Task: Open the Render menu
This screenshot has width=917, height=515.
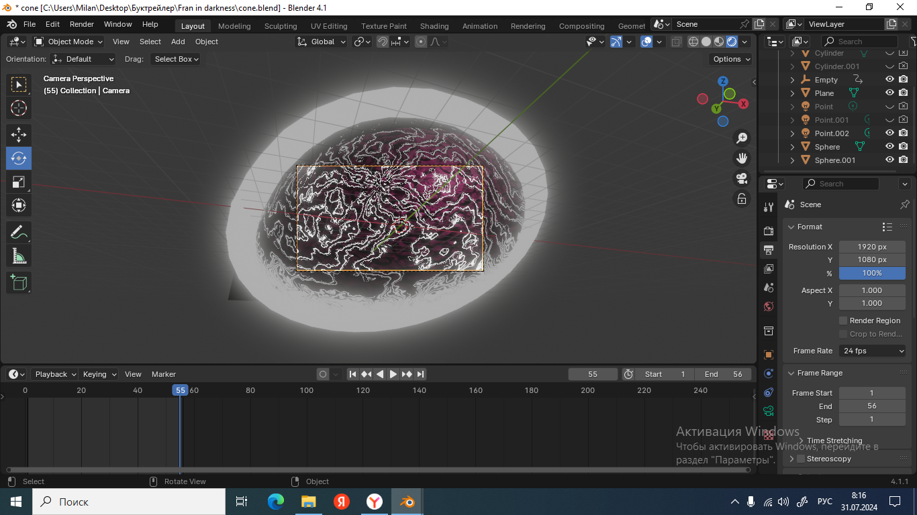Action: (82, 24)
